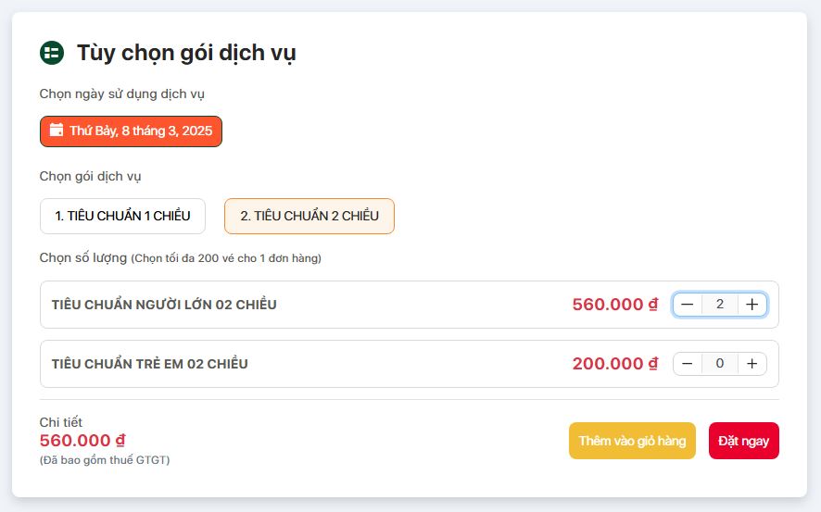Select the 1. TIÊU CHUẨN 1 CHIỀU package
The width and height of the screenshot is (821, 512).
pyautogui.click(x=122, y=216)
